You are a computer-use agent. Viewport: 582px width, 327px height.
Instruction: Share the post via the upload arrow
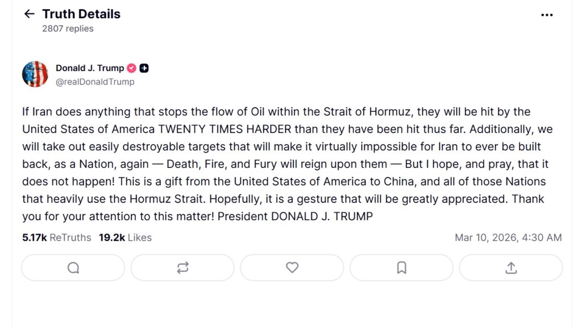tap(510, 267)
